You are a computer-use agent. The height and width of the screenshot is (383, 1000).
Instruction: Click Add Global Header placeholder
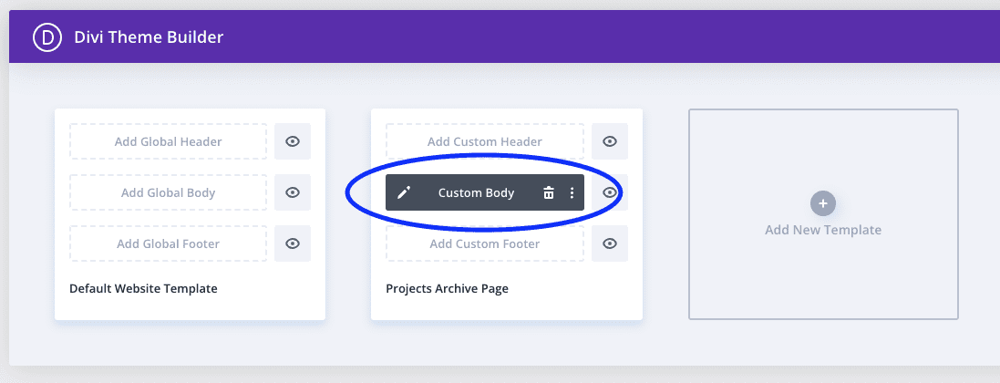(169, 141)
